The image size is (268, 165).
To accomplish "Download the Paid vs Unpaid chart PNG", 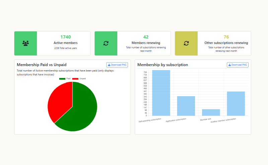I will (117, 65).
